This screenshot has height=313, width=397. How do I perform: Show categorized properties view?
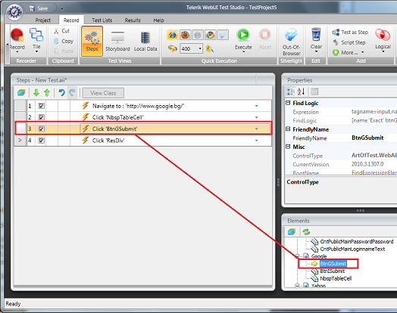point(290,91)
